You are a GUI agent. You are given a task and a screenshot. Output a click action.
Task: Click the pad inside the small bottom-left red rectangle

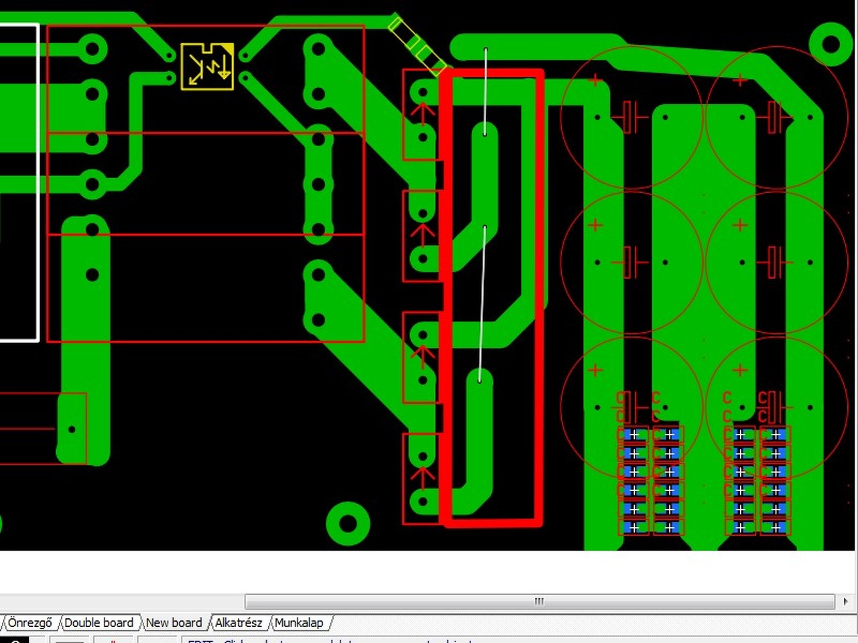[x=72, y=429]
